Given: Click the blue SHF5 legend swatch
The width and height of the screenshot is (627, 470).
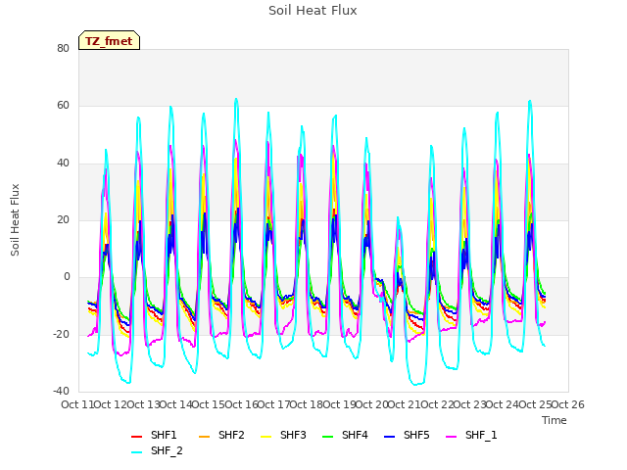Looking at the screenshot, I should click(x=389, y=437).
